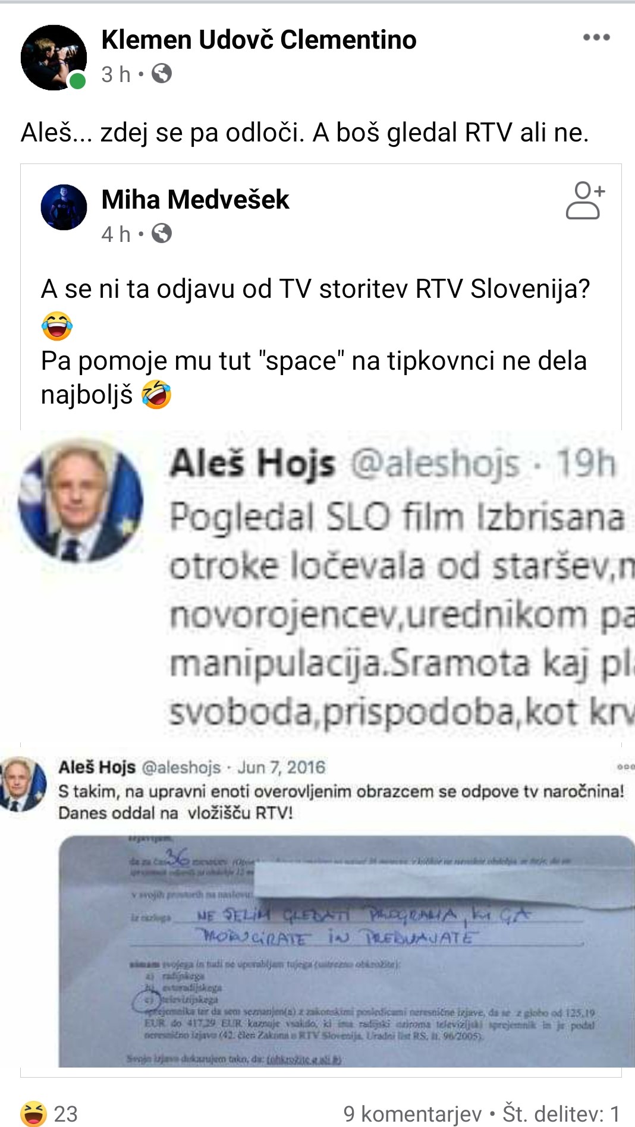Tap Klemen Udovč Clementino's profile picture
The width and height of the screenshot is (635, 1127).
[54, 58]
